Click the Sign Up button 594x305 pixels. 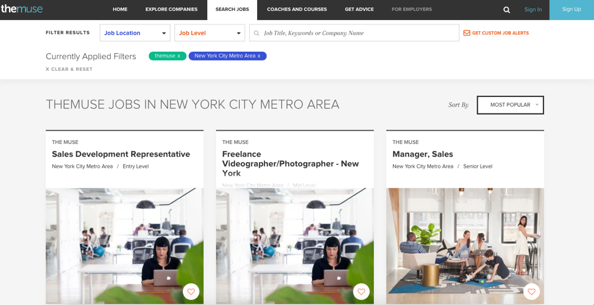click(x=571, y=10)
